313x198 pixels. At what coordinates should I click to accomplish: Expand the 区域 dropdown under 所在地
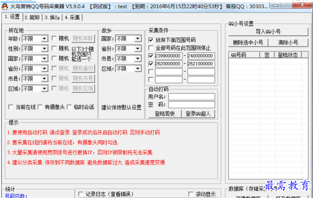pyautogui.click(x=44, y=88)
